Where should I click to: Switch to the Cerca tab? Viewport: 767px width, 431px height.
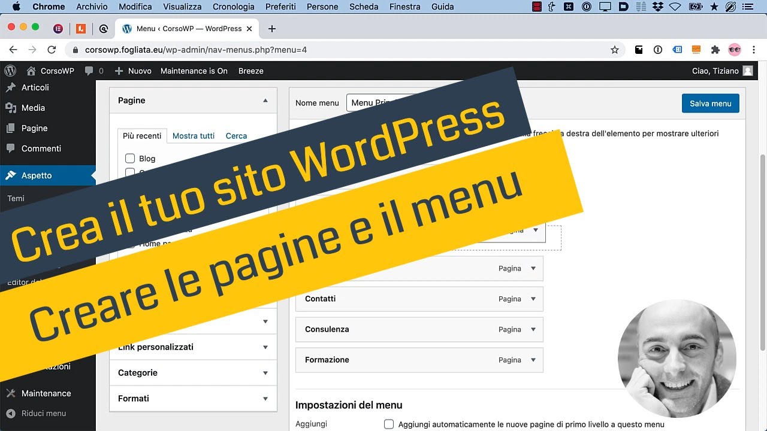tap(236, 136)
